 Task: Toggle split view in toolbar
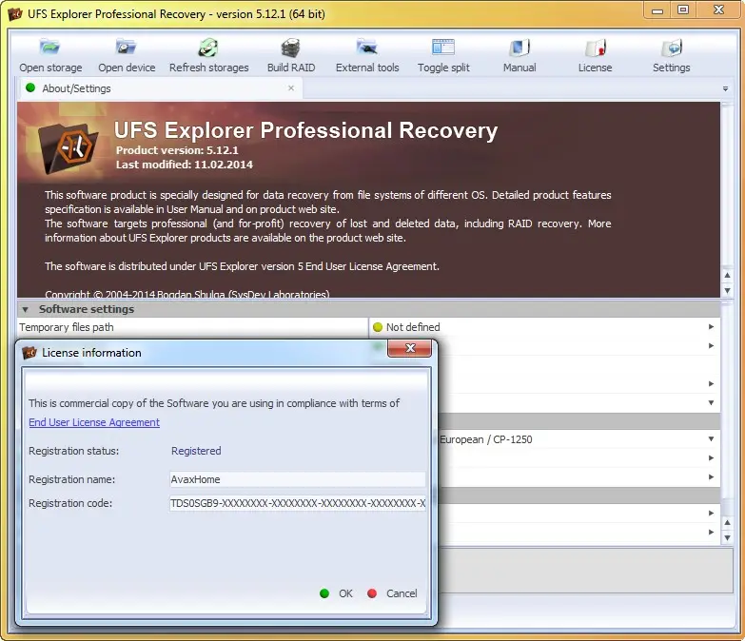(x=443, y=48)
